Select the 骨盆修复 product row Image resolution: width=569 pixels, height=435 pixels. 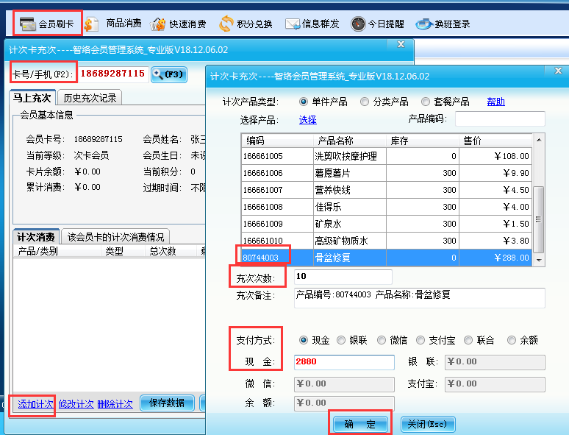point(387,258)
